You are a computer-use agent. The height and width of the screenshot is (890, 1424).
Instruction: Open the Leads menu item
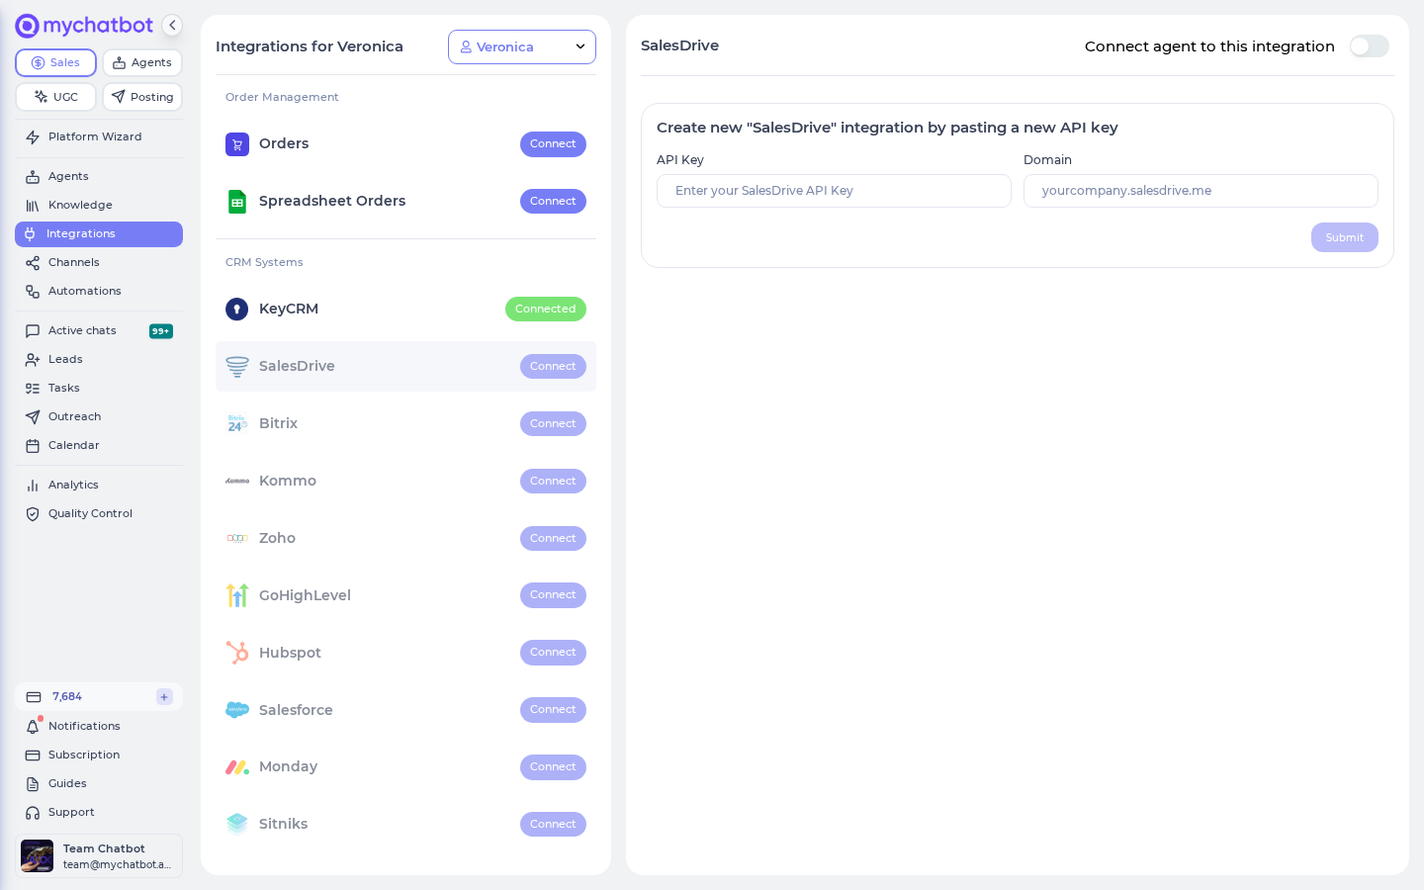(x=99, y=360)
